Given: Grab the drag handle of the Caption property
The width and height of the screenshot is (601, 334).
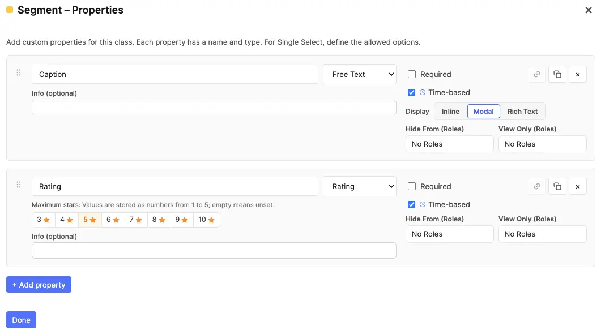Looking at the screenshot, I should click(x=18, y=72).
